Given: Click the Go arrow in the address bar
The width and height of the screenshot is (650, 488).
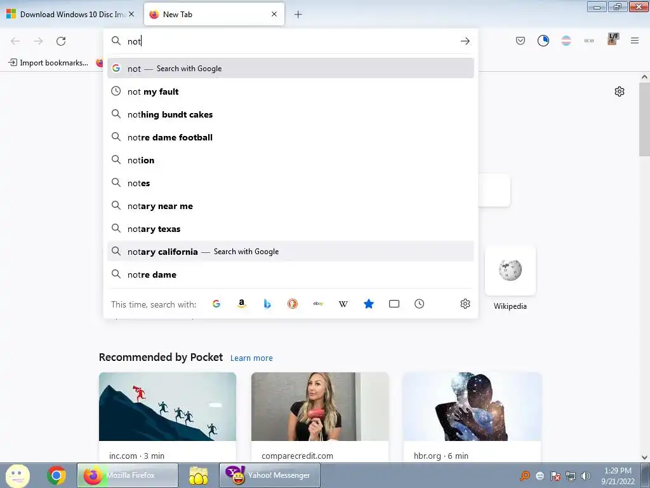Looking at the screenshot, I should pos(465,41).
